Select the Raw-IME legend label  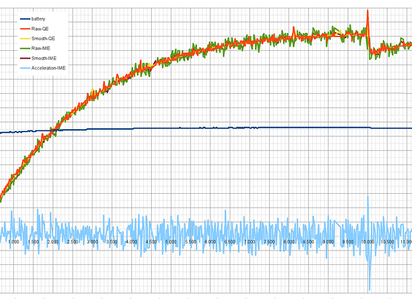pyautogui.click(x=41, y=48)
